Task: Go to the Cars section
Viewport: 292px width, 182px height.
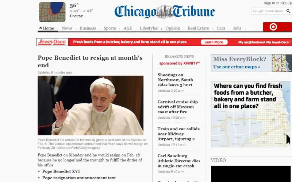Action: [x=221, y=28]
